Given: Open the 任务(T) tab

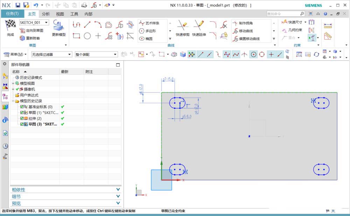Looking at the screenshot, I should 13,14.
